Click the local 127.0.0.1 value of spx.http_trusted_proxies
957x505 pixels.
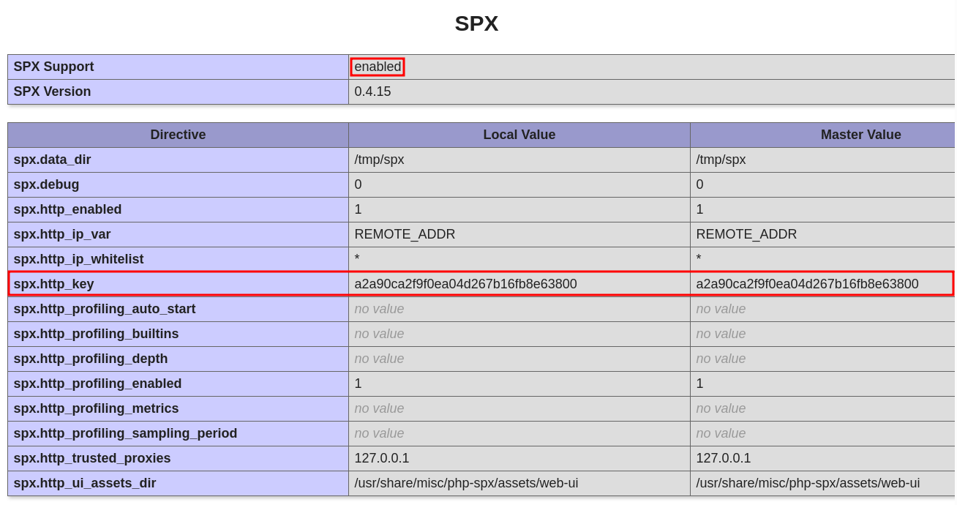tap(382, 458)
